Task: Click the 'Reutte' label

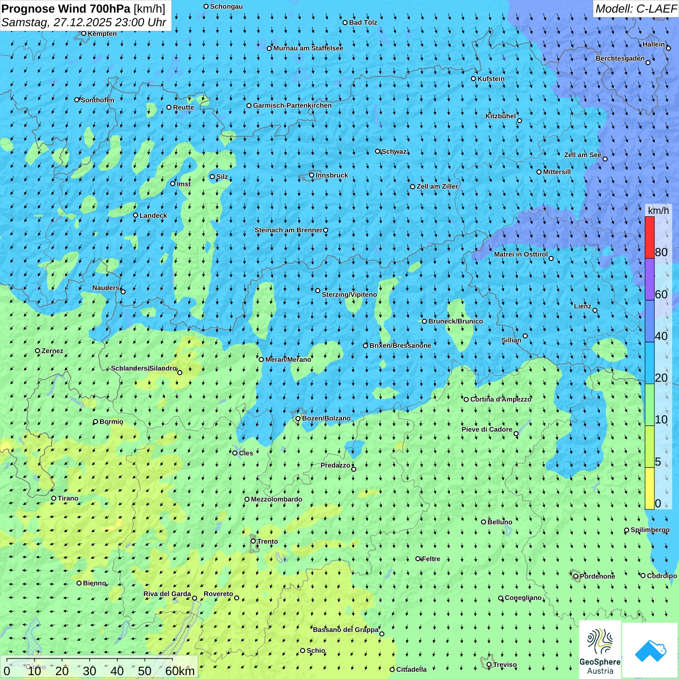Action: click(183, 108)
